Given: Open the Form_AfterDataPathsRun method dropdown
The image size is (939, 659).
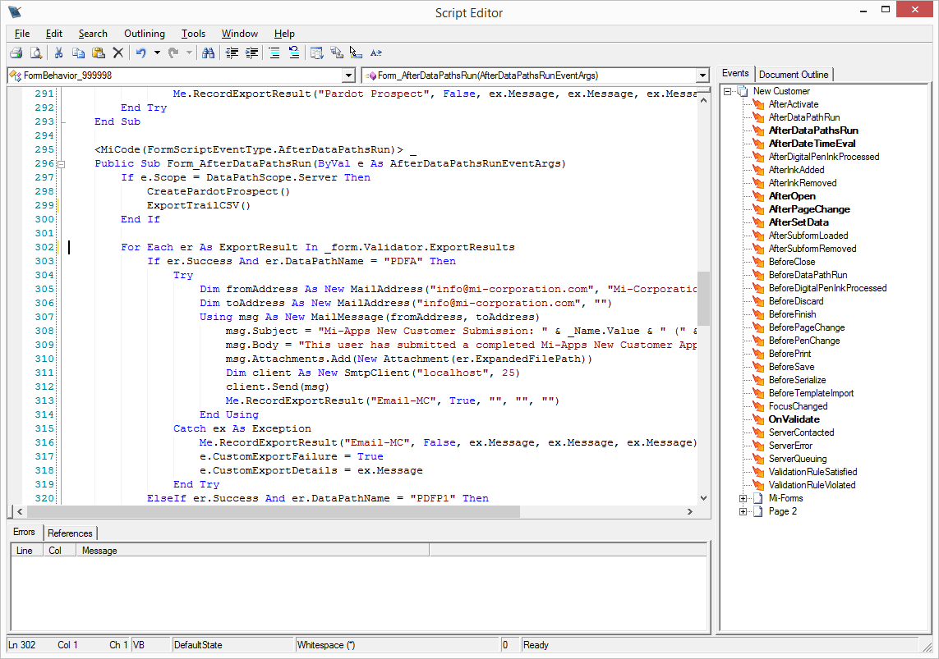Looking at the screenshot, I should [702, 76].
